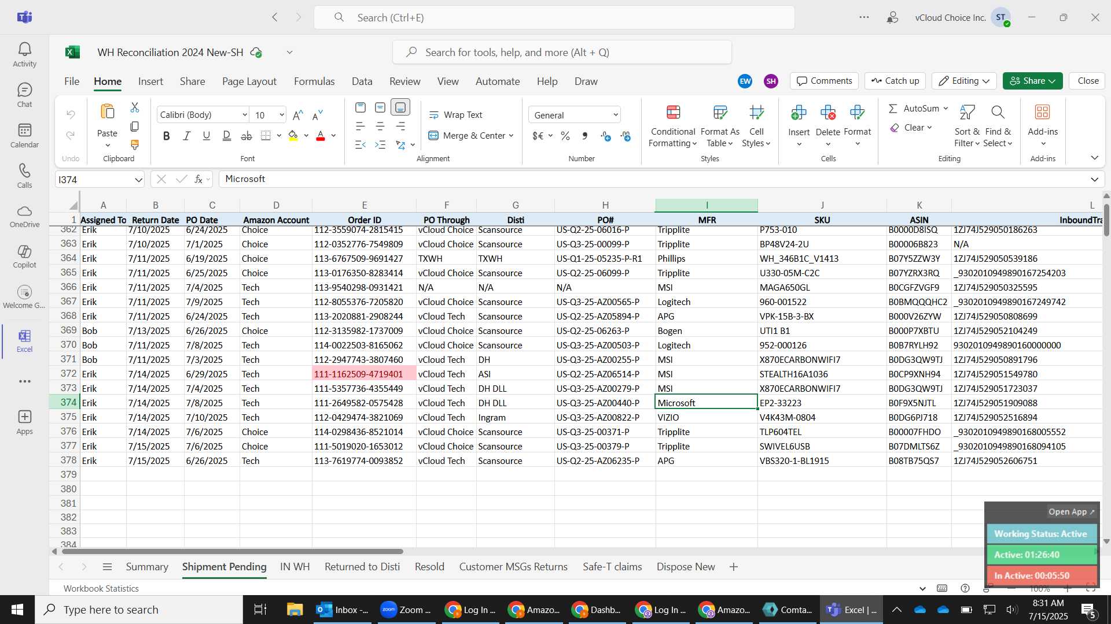Screen dimensions: 1111x624
Task: Switch to Returned to Disti sheet
Action: [362, 567]
